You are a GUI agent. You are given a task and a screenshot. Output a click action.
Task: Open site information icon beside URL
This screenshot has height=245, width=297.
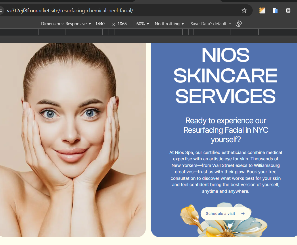(x=1, y=11)
